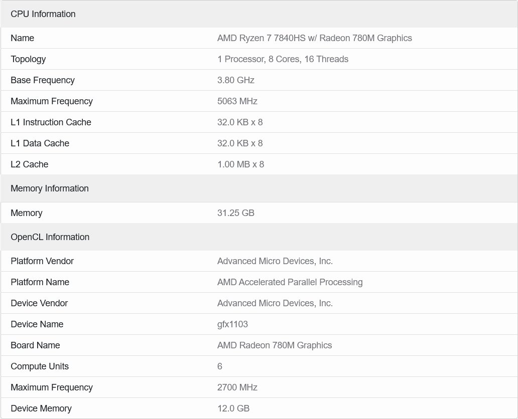This screenshot has width=518, height=419.
Task: Select the AMD Ryzen 7 7840HS name value
Action: click(314, 38)
